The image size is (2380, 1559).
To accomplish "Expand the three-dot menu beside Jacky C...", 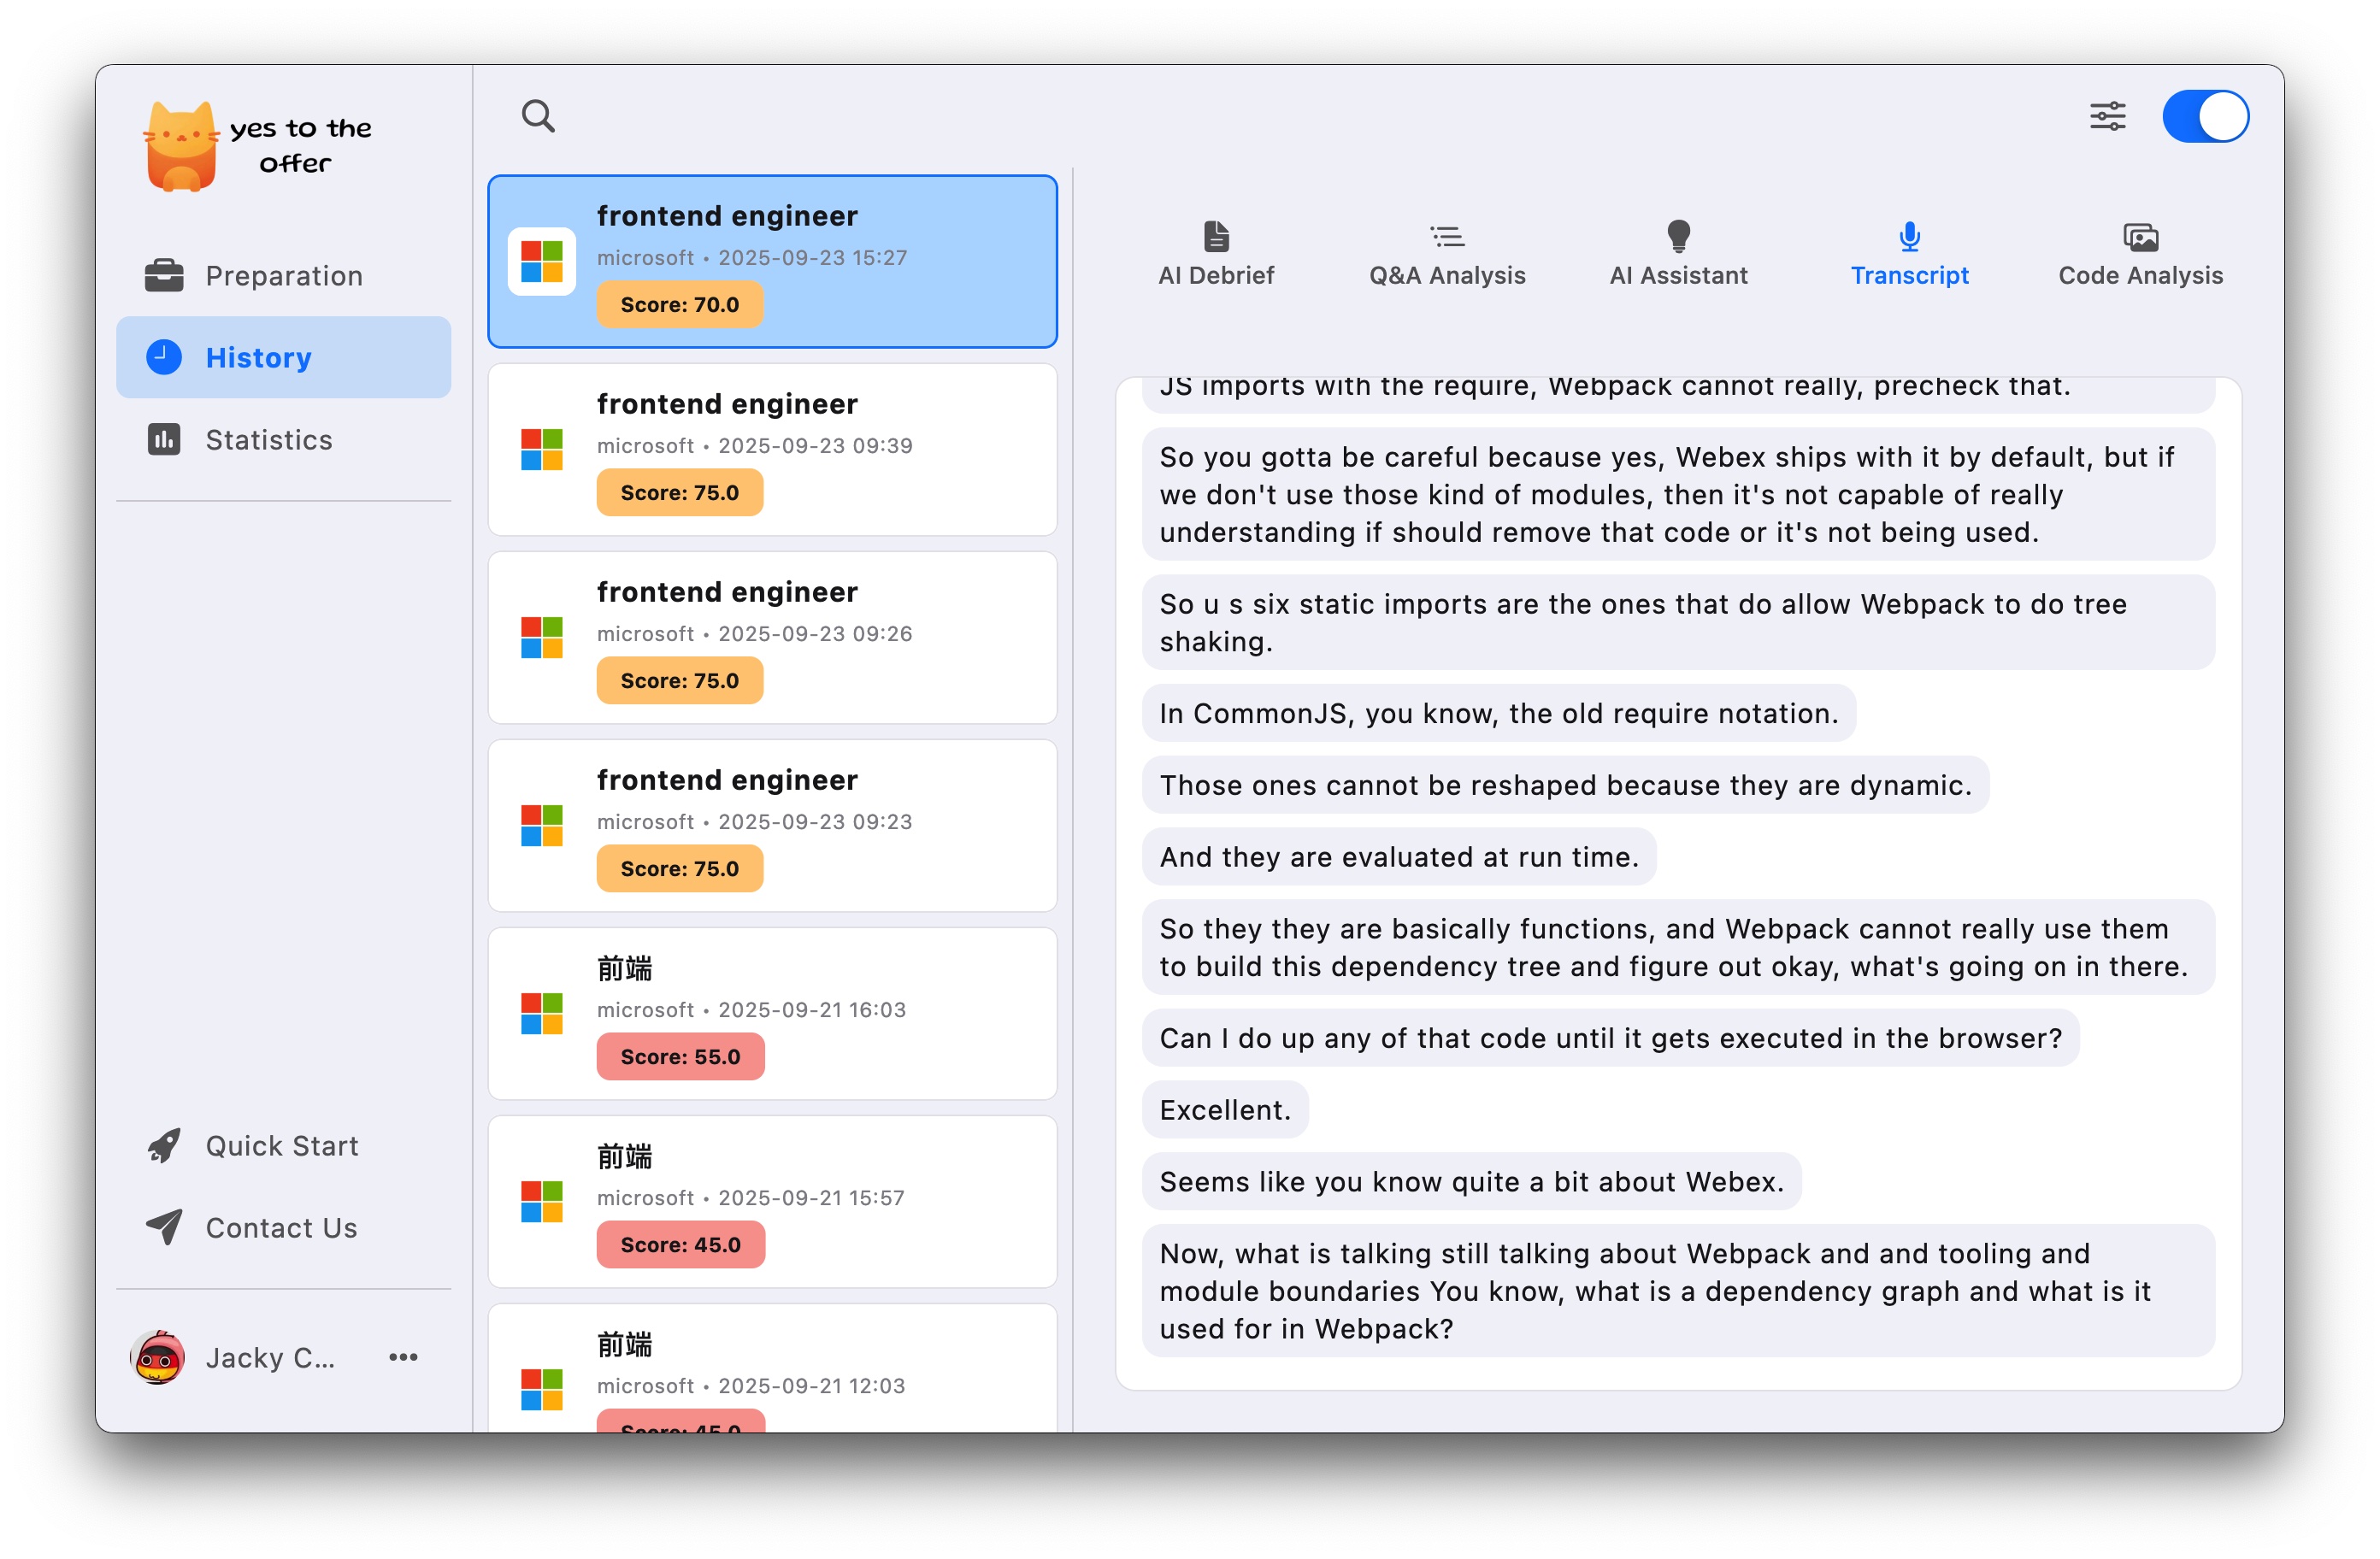I will coord(403,1357).
